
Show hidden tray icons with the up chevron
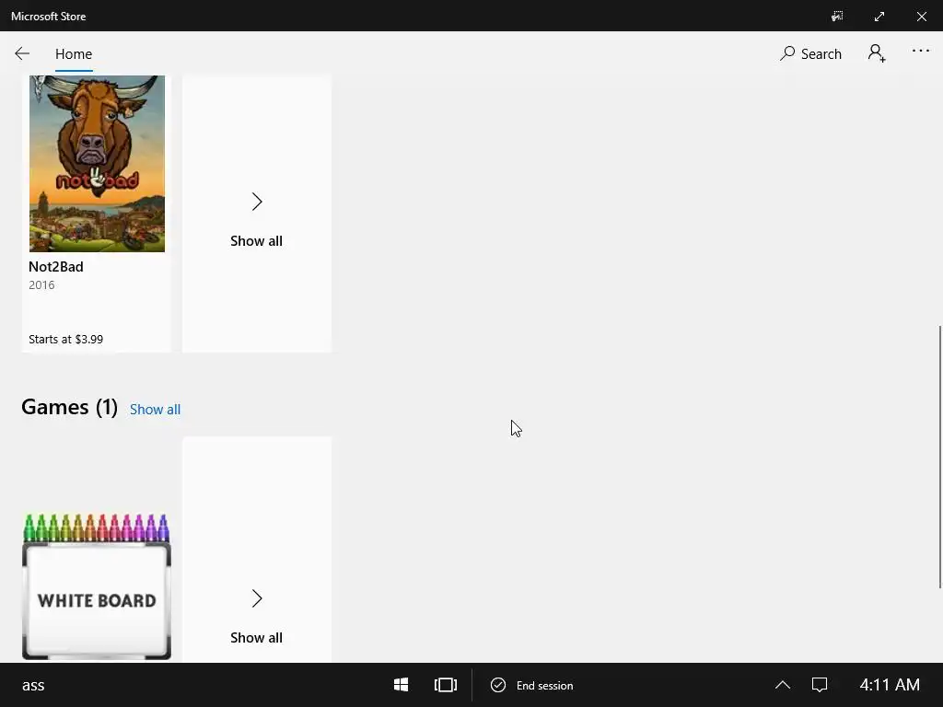(783, 685)
